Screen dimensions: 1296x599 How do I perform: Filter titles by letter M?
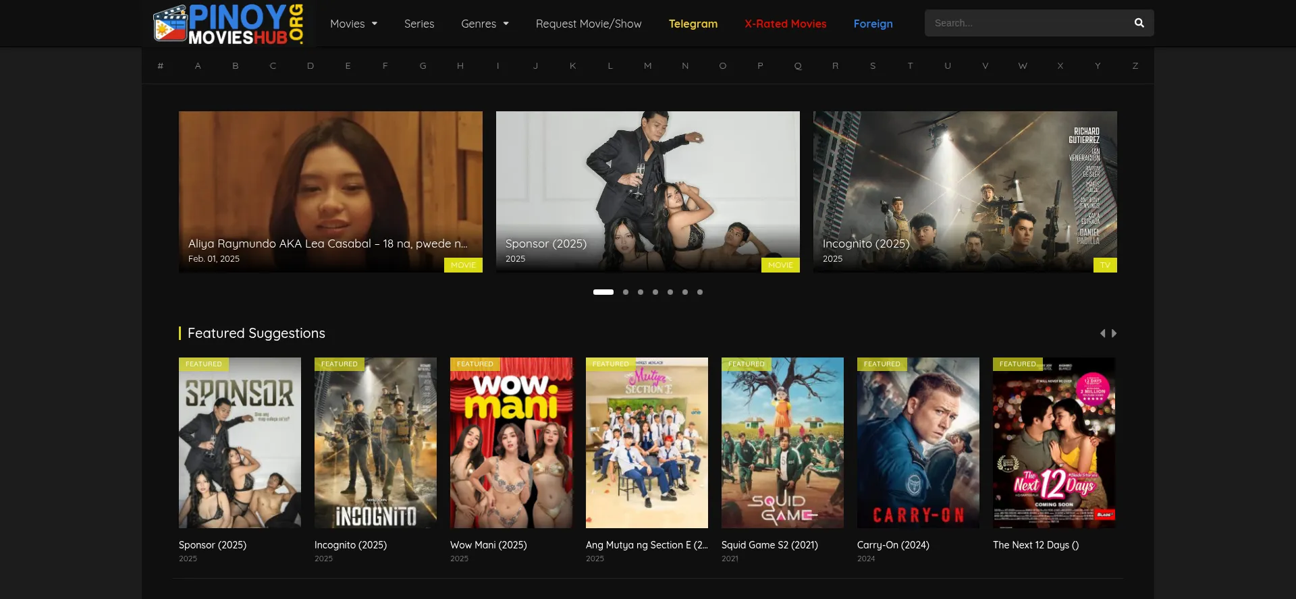647,65
